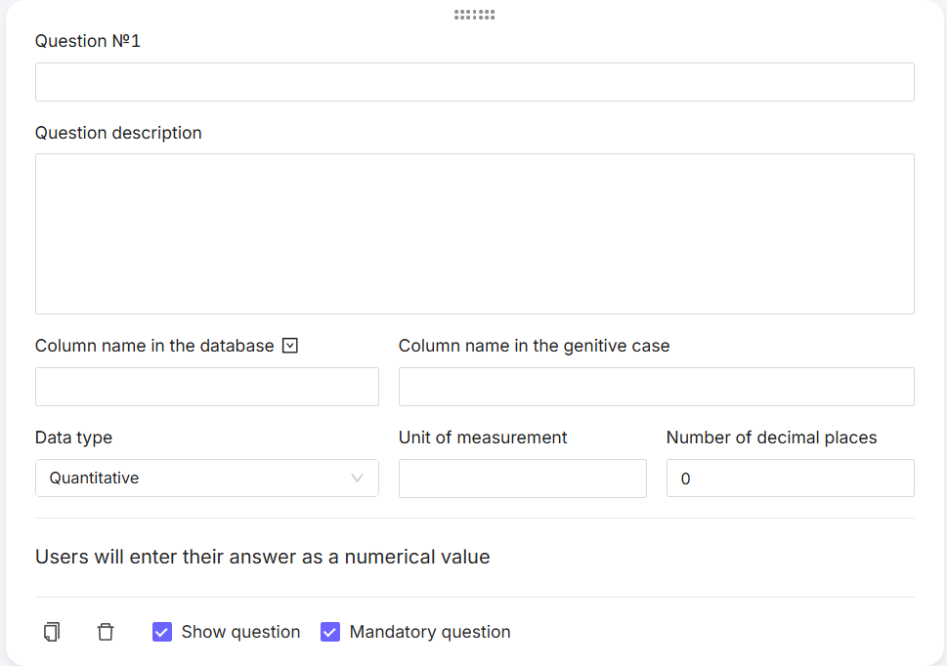The height and width of the screenshot is (666, 947).
Task: Untick the Show question checkbox
Action: (162, 632)
